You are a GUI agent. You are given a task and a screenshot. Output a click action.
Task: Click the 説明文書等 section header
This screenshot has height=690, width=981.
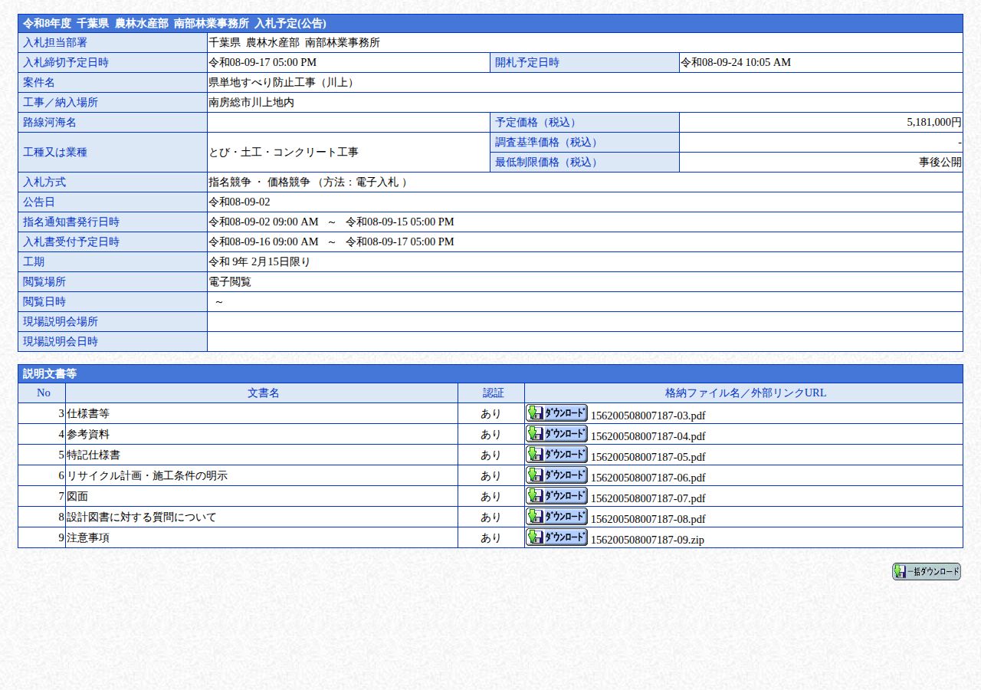pos(490,374)
